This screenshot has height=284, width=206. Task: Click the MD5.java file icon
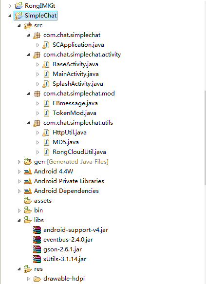pos(46,142)
